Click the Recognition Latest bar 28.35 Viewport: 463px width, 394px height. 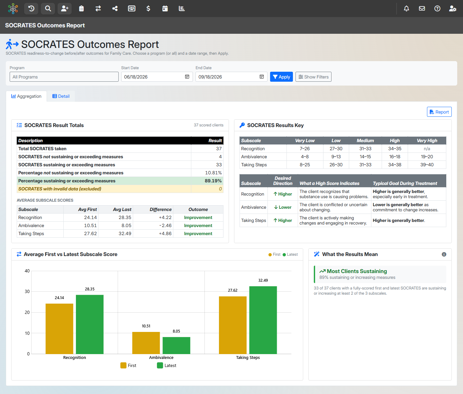click(x=90, y=324)
